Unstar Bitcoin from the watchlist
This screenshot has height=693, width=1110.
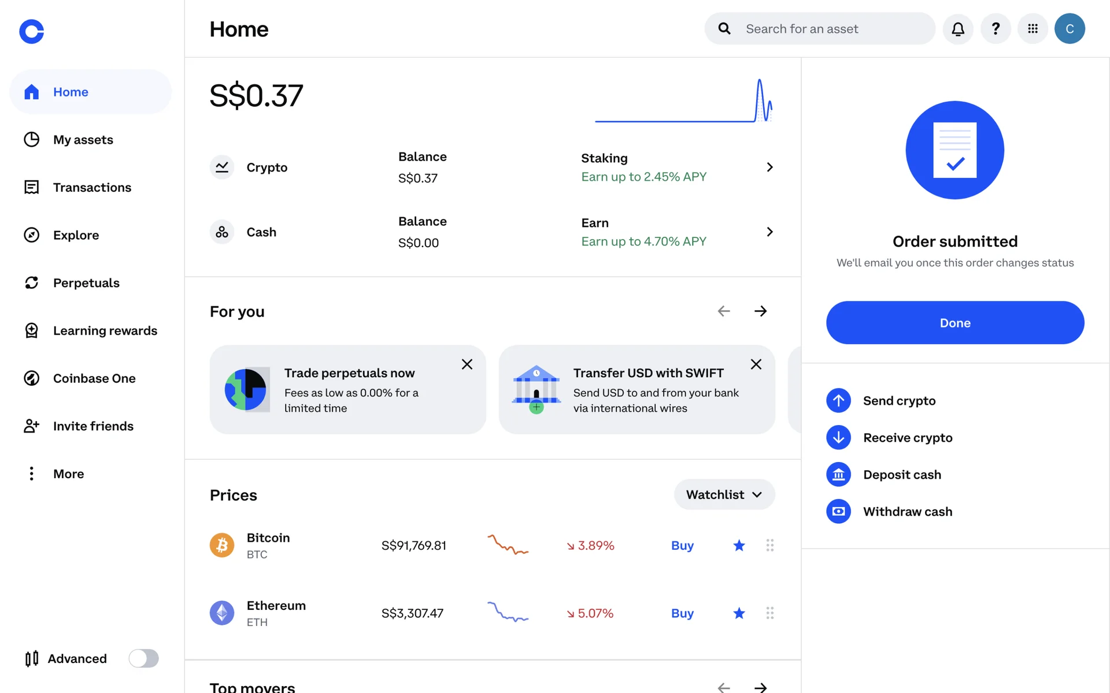[739, 545]
